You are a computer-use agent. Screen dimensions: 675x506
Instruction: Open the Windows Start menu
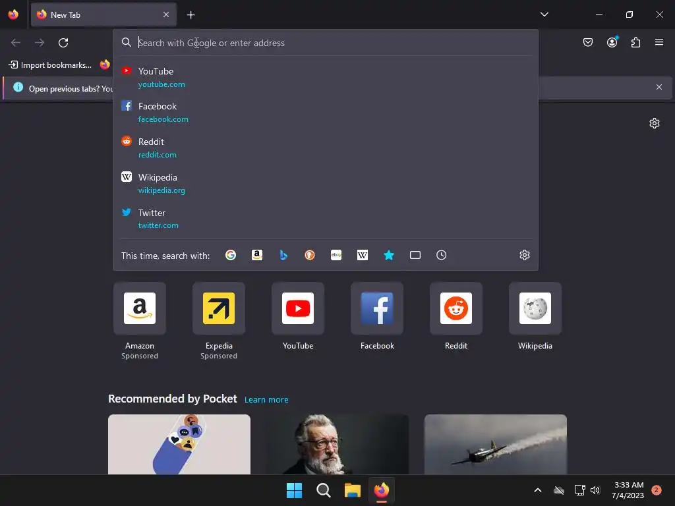pyautogui.click(x=295, y=490)
